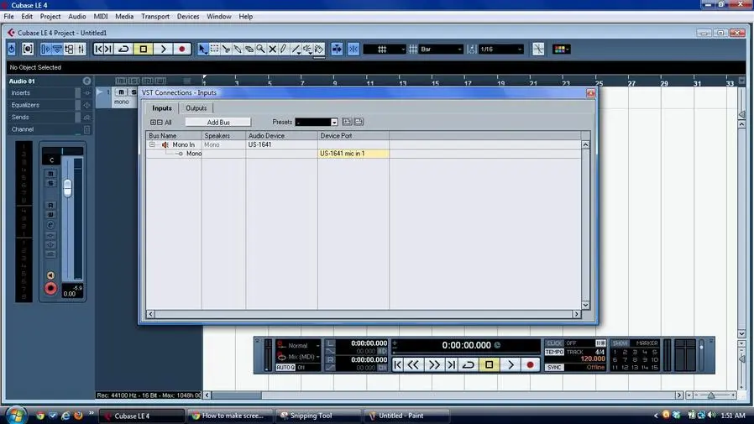This screenshot has height=424, width=754.
Task: Open the Devices menu
Action: tap(188, 16)
